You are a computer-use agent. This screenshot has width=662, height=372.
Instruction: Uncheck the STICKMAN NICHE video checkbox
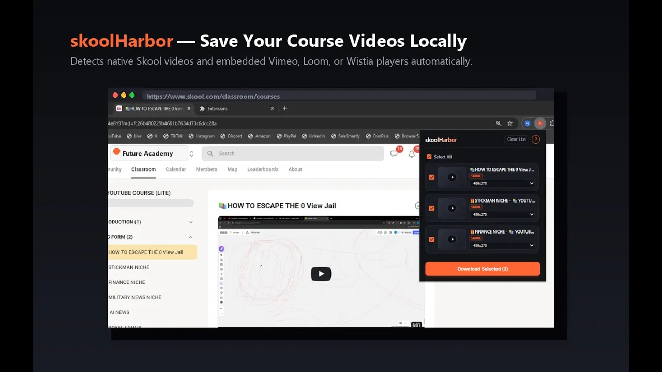pyautogui.click(x=432, y=208)
